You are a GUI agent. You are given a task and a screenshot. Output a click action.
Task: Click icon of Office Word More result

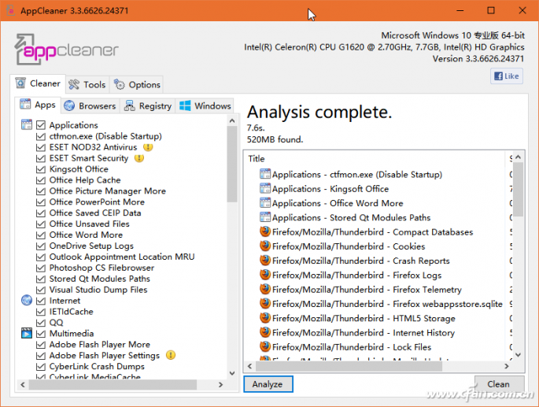[265, 203]
